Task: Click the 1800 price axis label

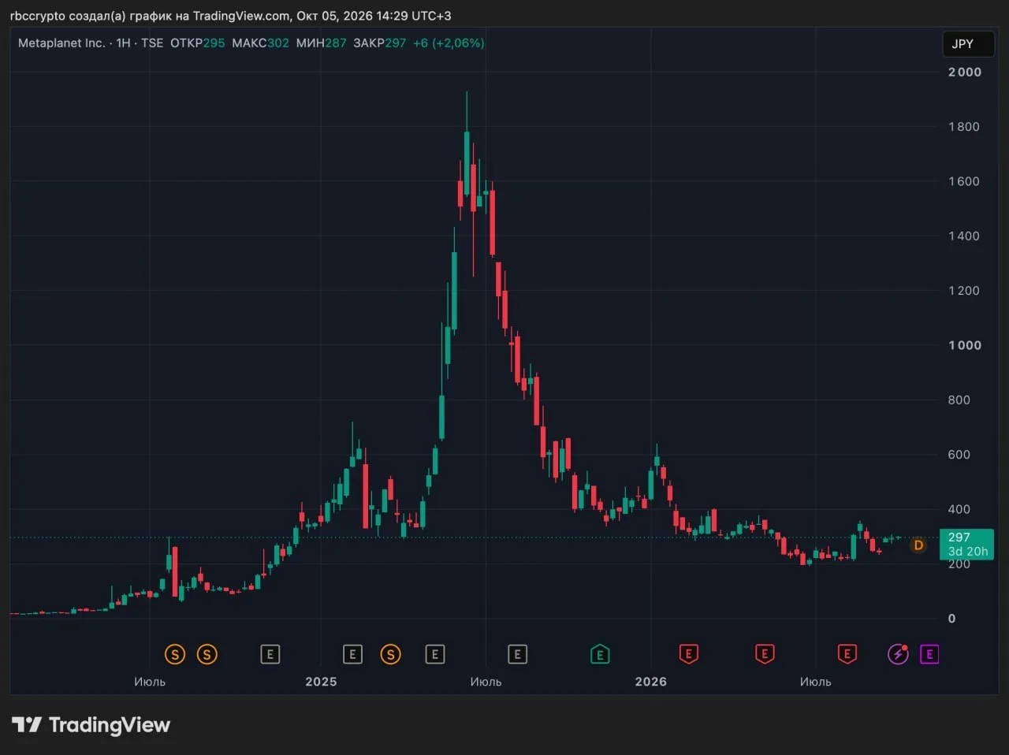Action: click(x=964, y=126)
